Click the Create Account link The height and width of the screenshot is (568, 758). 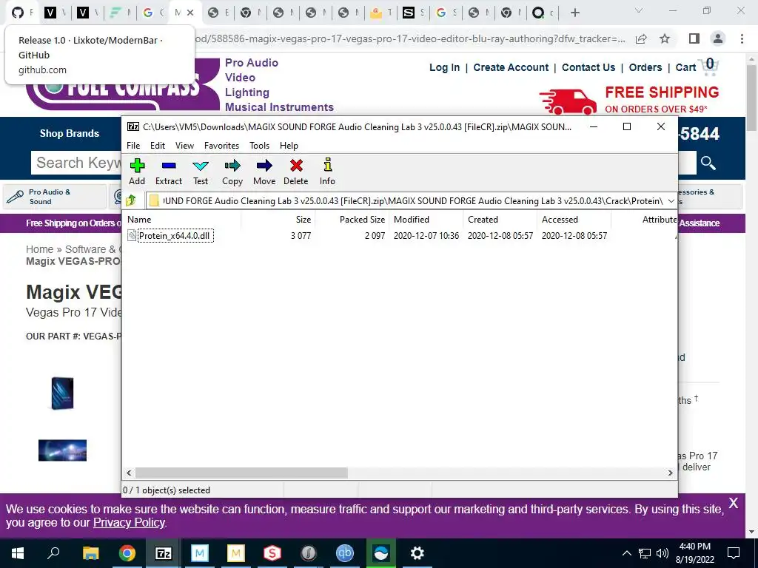coord(511,67)
